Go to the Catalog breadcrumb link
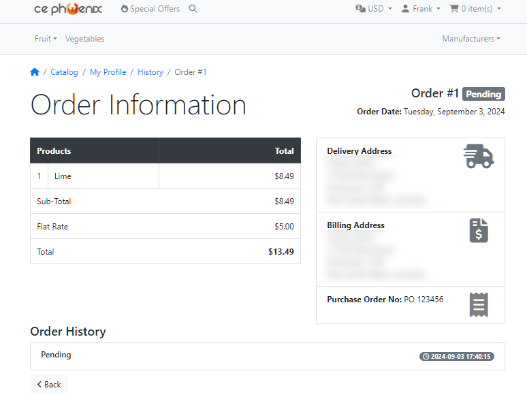The height and width of the screenshot is (401, 527). tap(64, 72)
